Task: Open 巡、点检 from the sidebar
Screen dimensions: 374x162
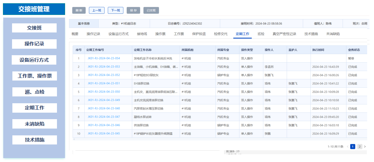Action: (x=34, y=92)
